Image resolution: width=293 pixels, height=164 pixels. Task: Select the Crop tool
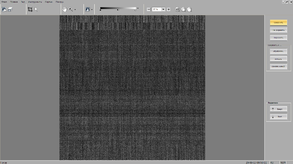click(x=30, y=9)
